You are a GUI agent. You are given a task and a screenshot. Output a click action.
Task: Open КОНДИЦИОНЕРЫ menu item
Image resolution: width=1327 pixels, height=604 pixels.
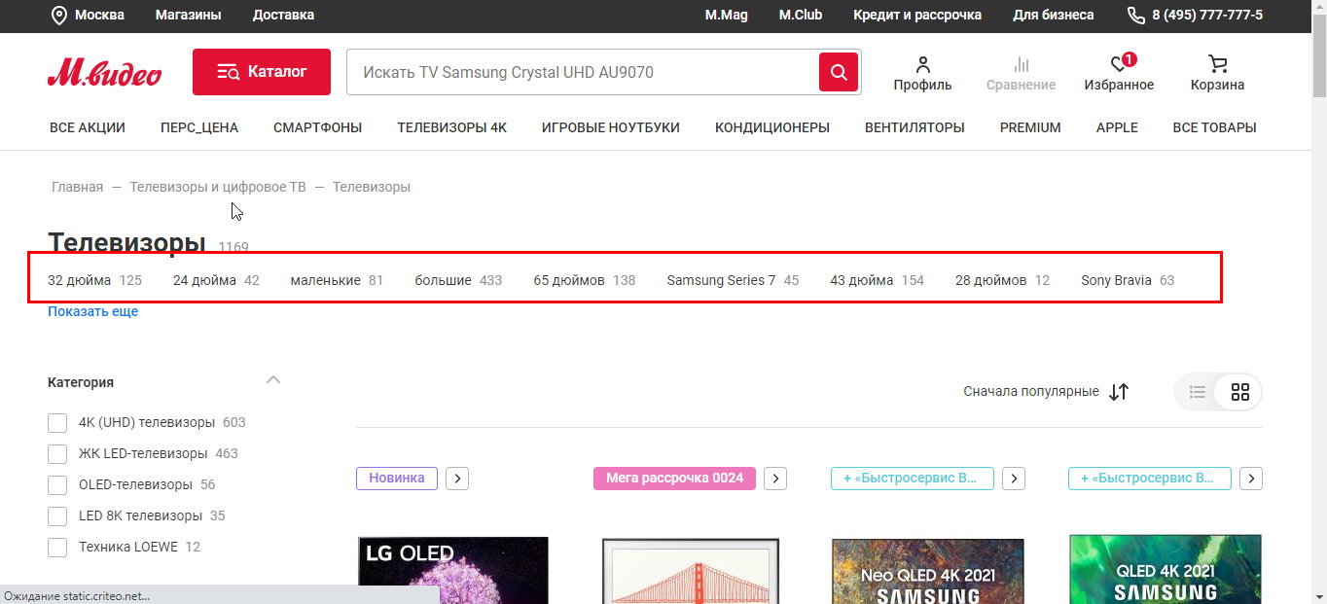[x=772, y=127]
